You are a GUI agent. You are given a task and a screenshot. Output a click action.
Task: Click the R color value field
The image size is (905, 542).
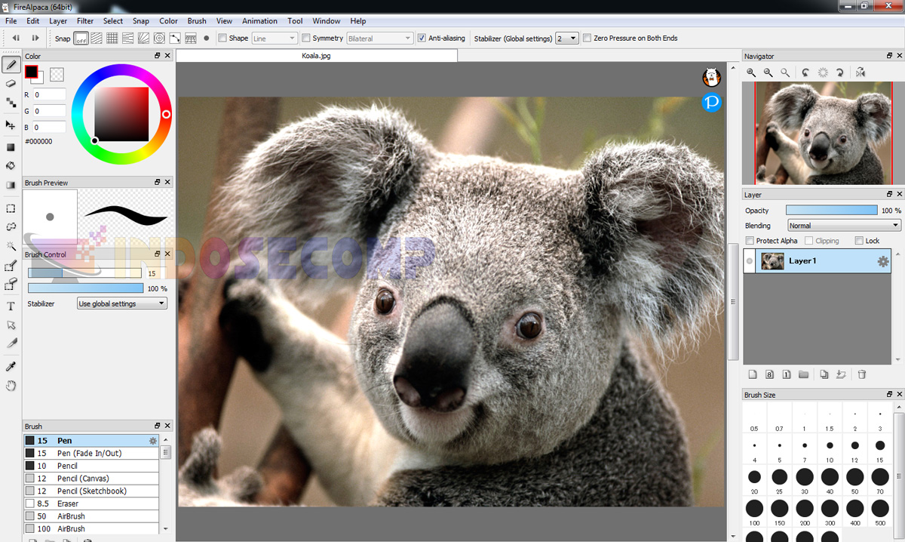click(x=49, y=94)
